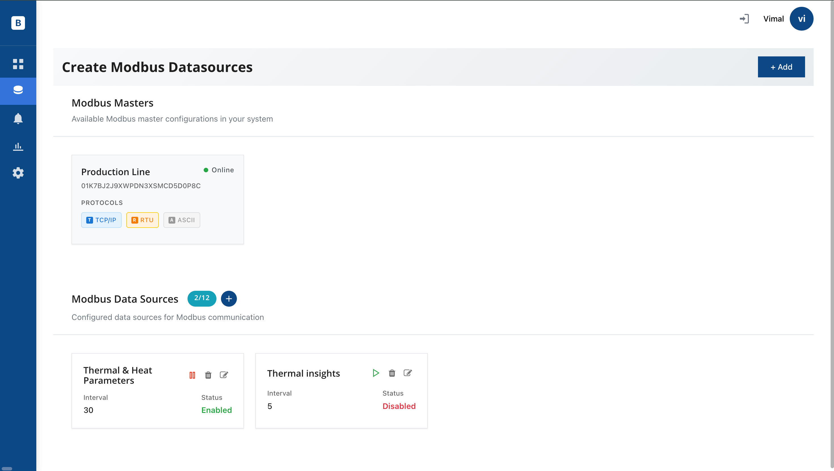The image size is (834, 471).
Task: Edit the Thermal insights datasource
Action: 408,373
